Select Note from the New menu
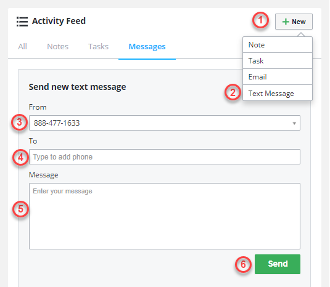Viewport: 330px width, 287px height. click(x=278, y=45)
